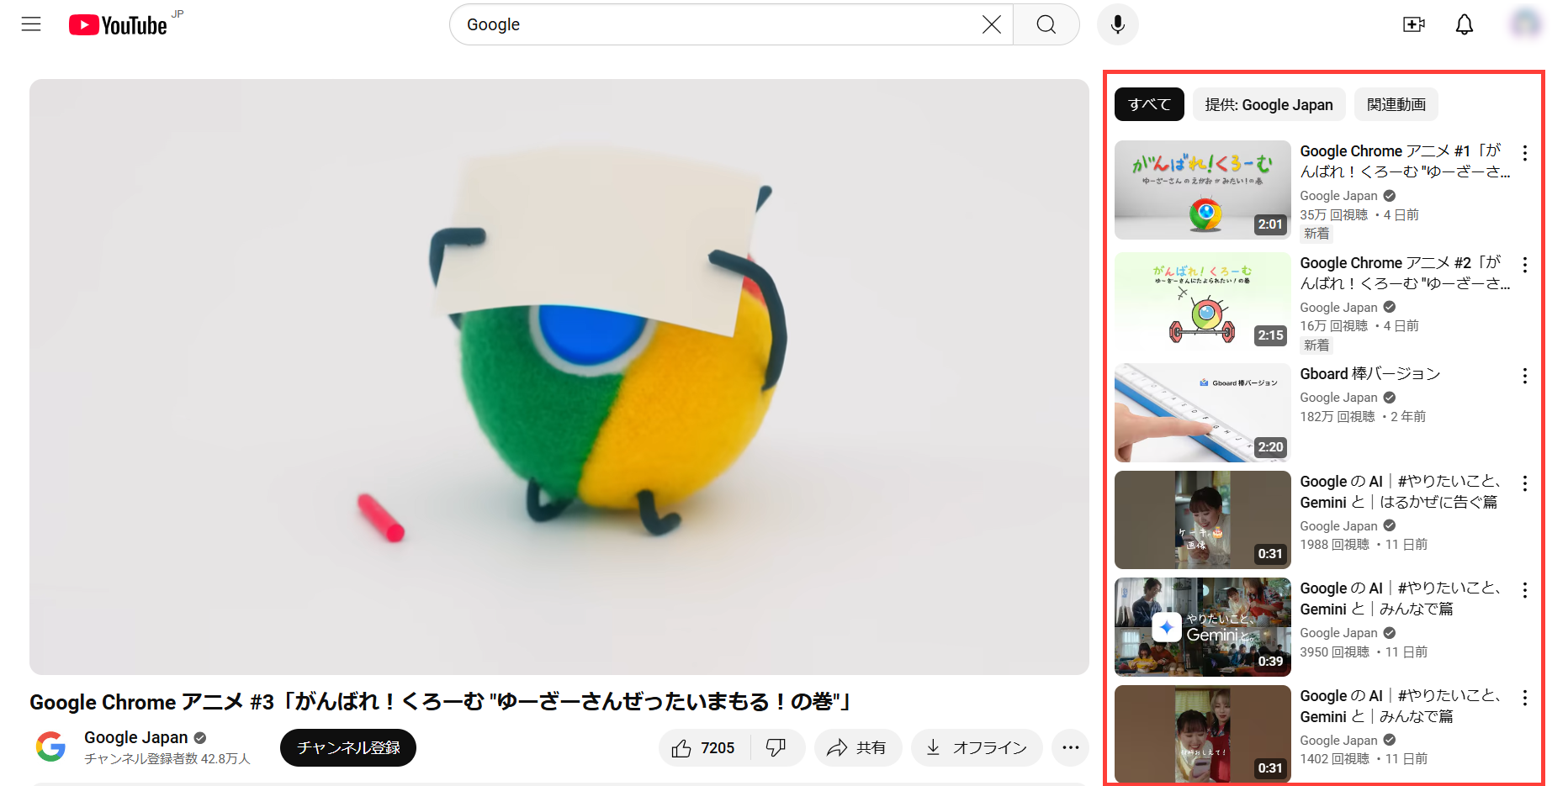This screenshot has width=1568, height=786.
Task: Open the はるかぜに告ぐ篇 video title
Action: (1401, 492)
